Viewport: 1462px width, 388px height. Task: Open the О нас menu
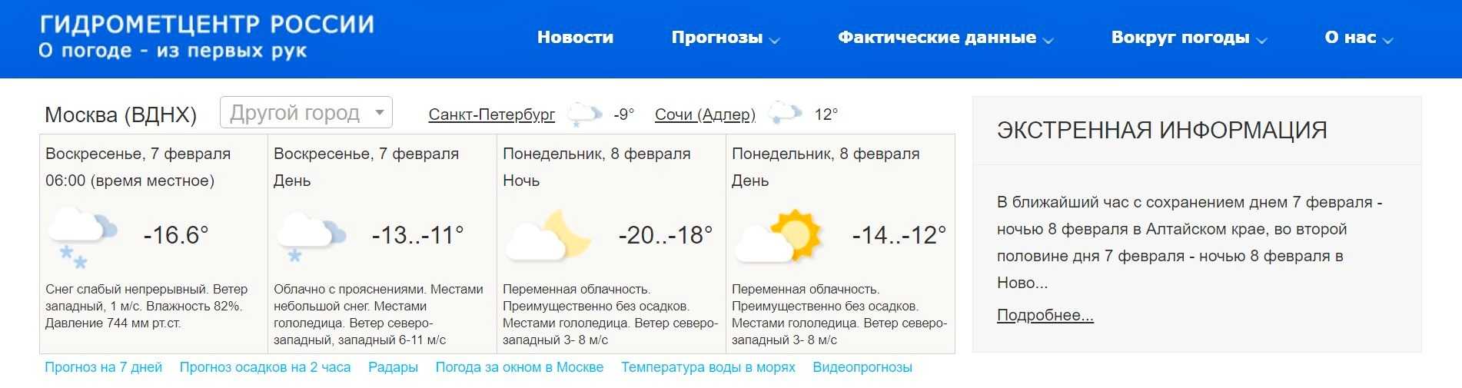[1358, 38]
